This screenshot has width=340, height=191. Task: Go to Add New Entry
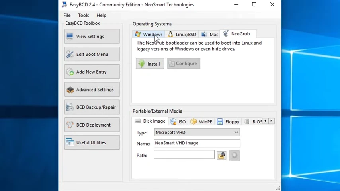[x=92, y=72]
